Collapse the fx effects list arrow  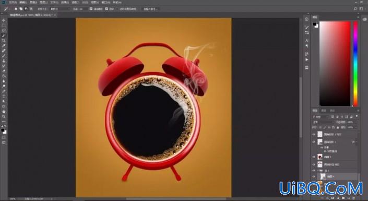click(357, 142)
